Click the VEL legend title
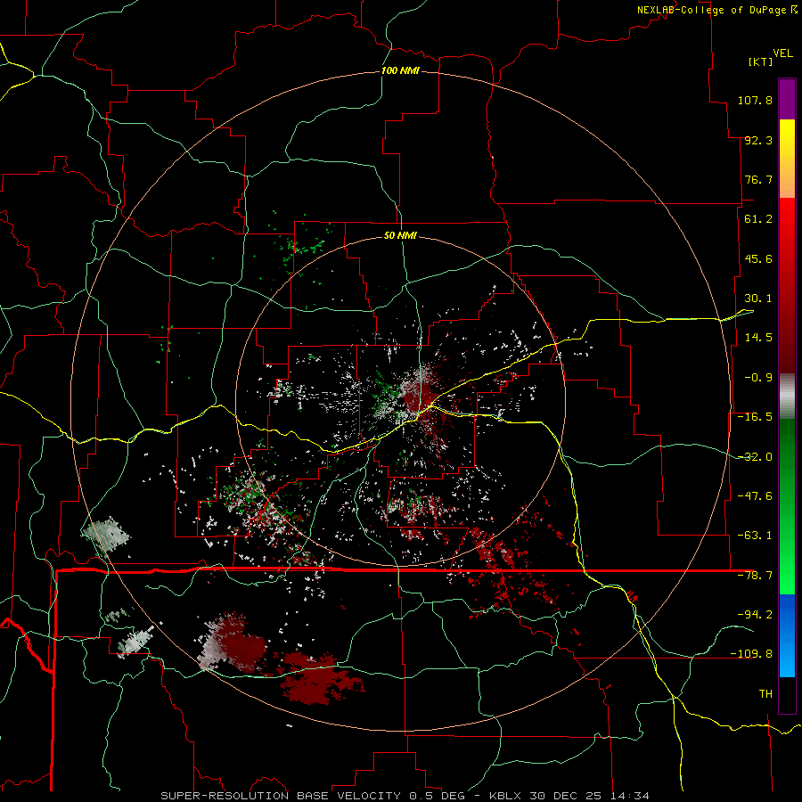Viewport: 802px width, 802px height. click(782, 53)
